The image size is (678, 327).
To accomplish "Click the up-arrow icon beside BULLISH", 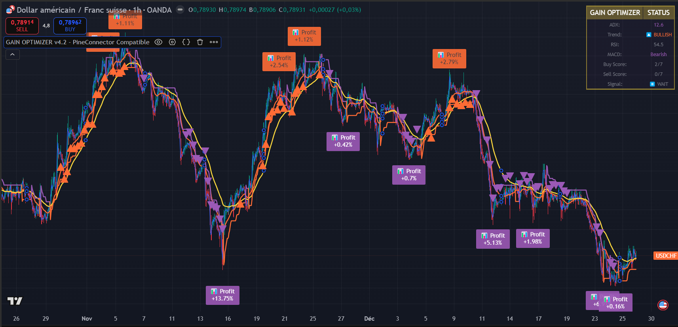I will point(649,35).
